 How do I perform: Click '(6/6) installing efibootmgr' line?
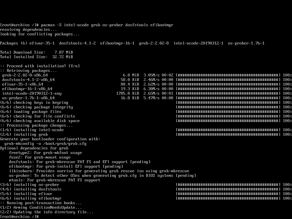coord(31,198)
